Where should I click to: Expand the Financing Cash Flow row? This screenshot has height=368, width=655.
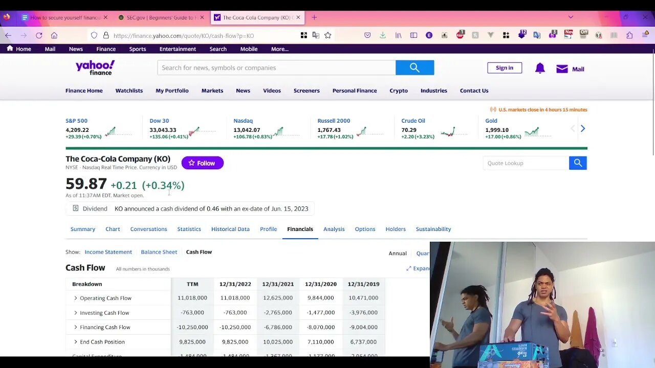click(x=75, y=327)
